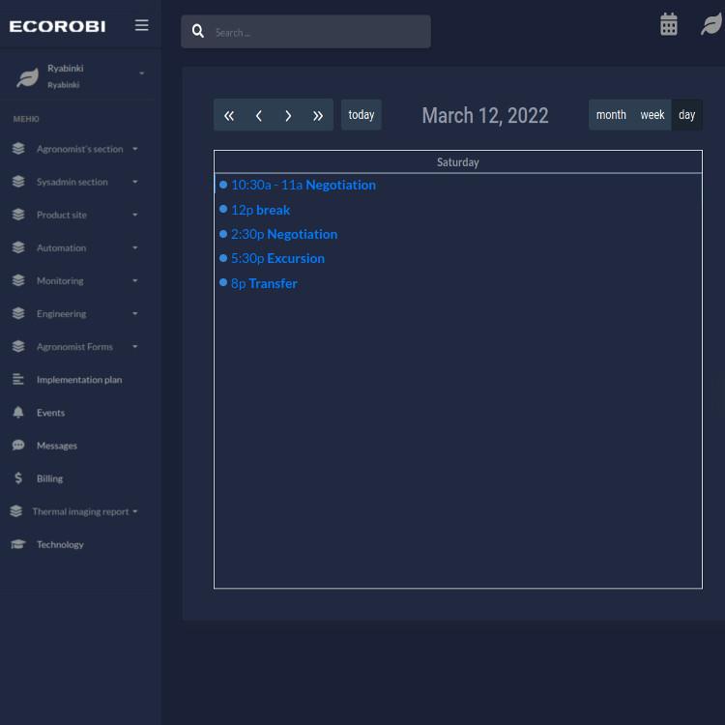Screen dimensions: 725x725
Task: Click the Events bell icon
Action: (18, 413)
